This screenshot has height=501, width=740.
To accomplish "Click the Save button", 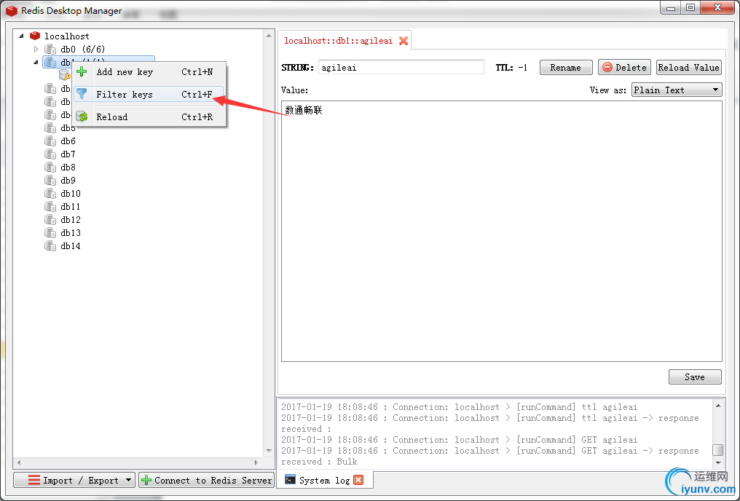I will click(695, 377).
